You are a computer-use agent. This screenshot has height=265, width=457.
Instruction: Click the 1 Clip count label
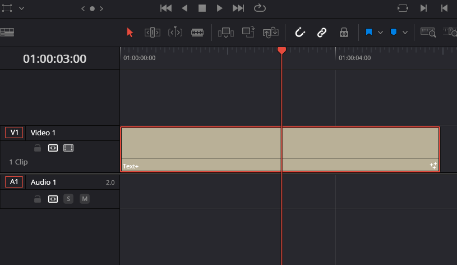(19, 162)
